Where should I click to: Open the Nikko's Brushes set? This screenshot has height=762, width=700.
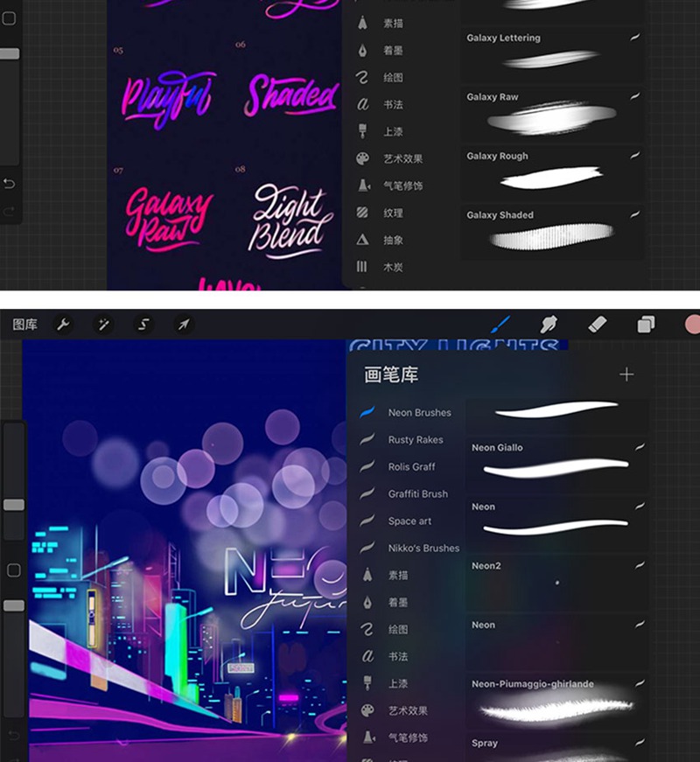click(423, 549)
